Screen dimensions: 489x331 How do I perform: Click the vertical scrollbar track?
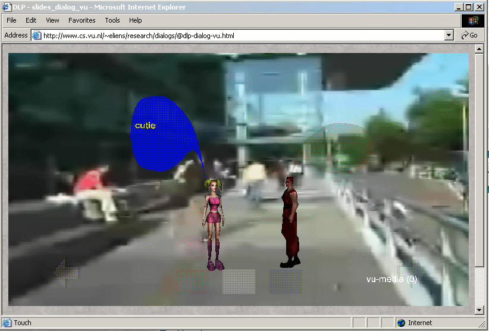pos(479,286)
